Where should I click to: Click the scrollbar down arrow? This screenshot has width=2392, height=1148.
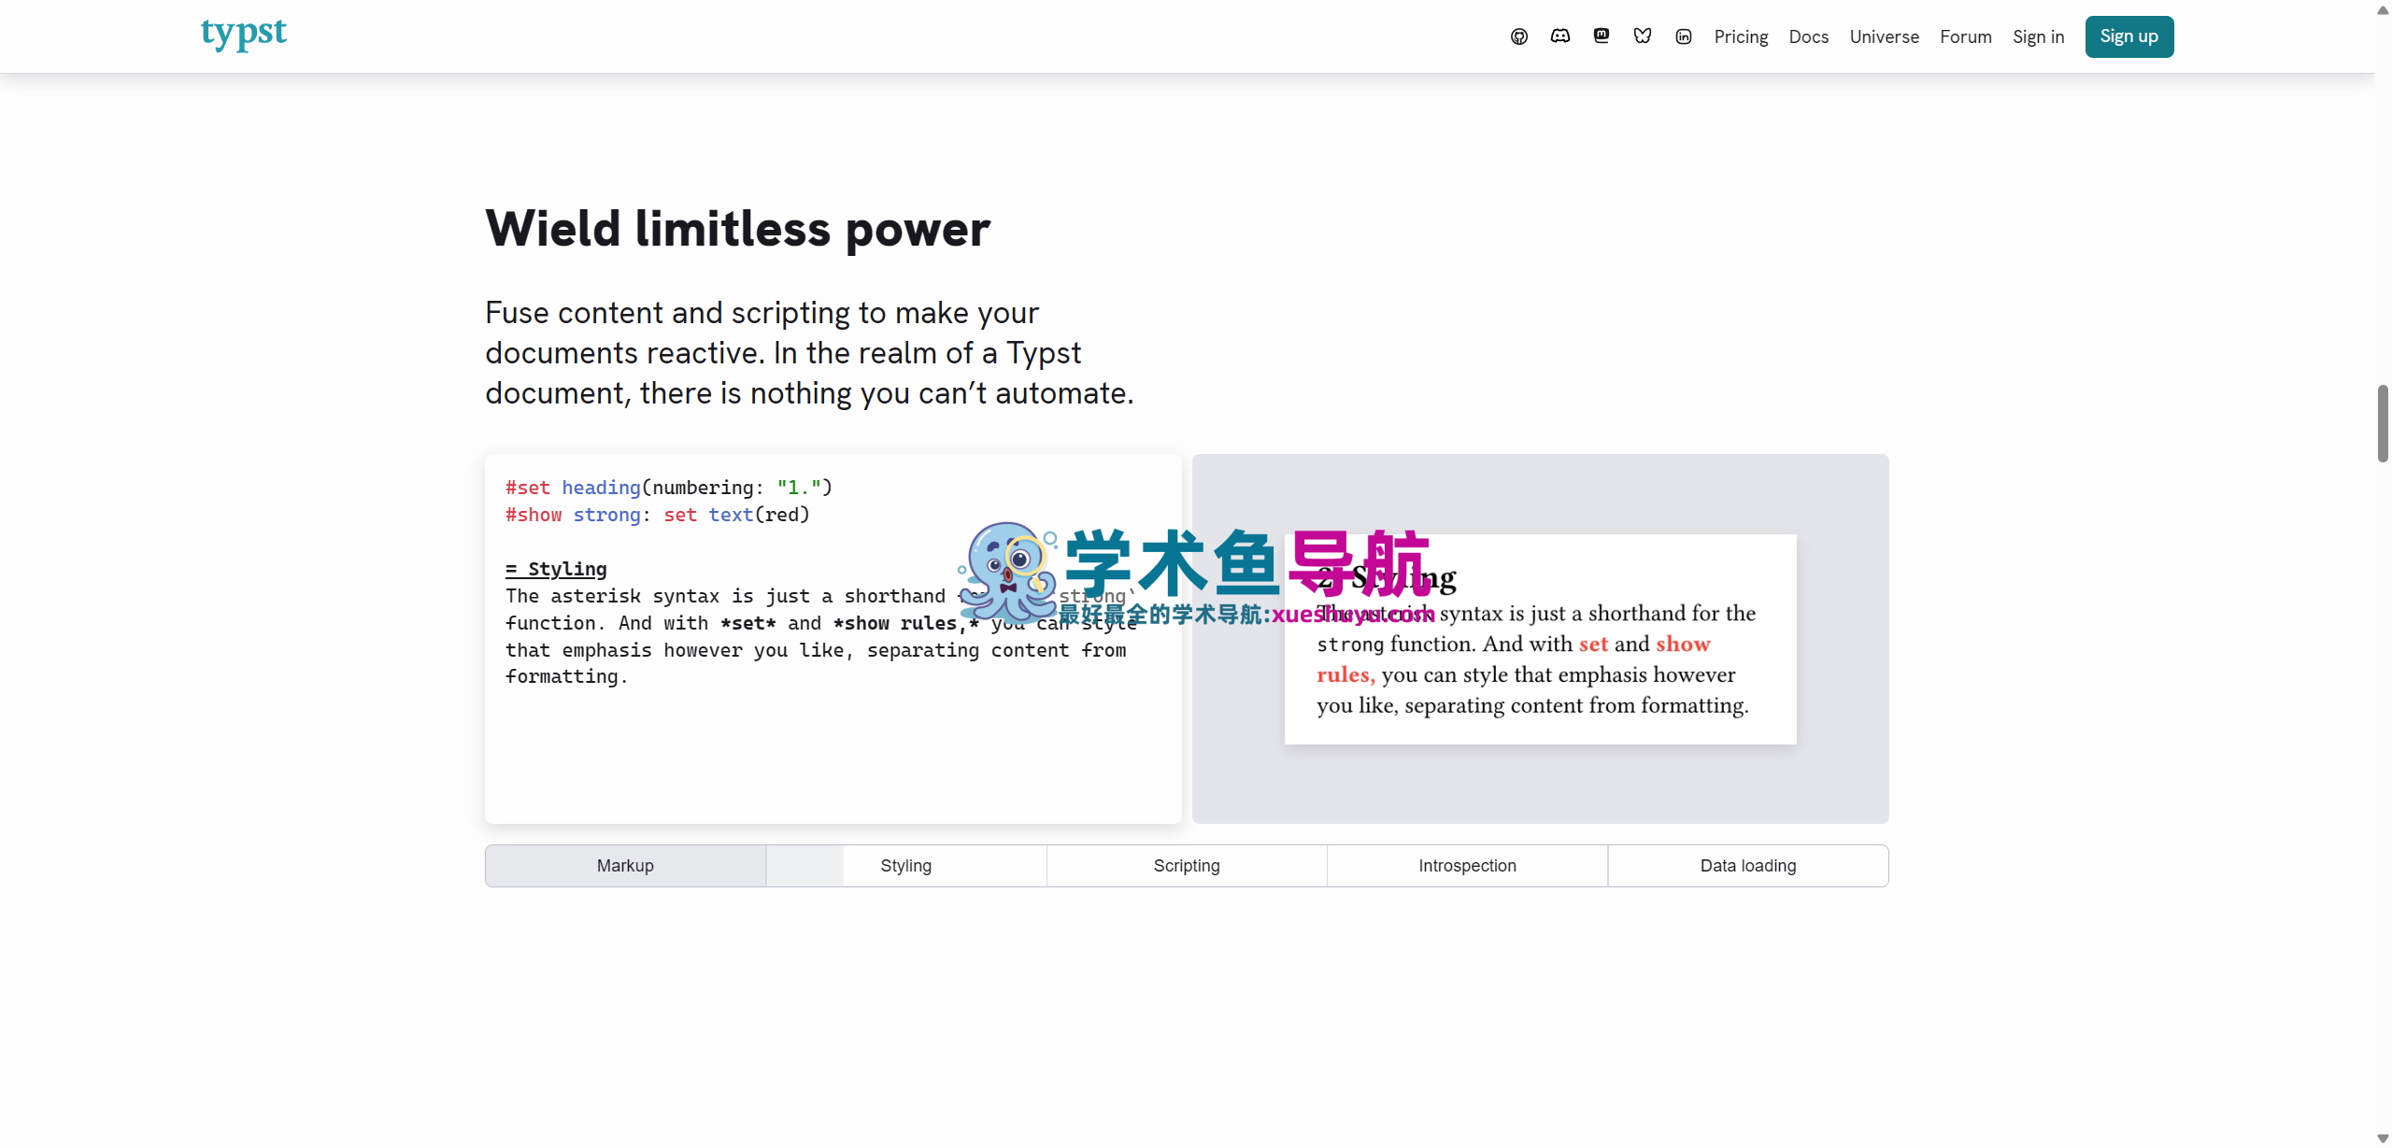pos(2383,1138)
